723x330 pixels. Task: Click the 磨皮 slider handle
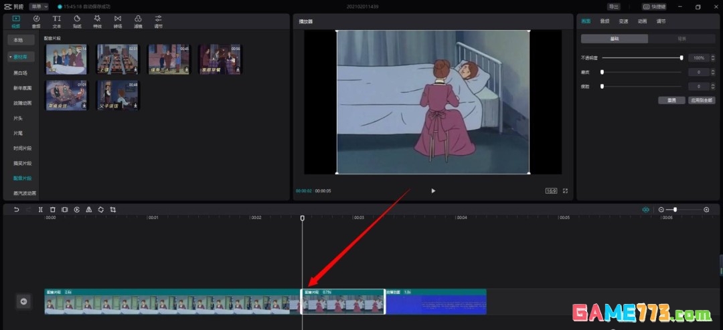[x=602, y=71]
